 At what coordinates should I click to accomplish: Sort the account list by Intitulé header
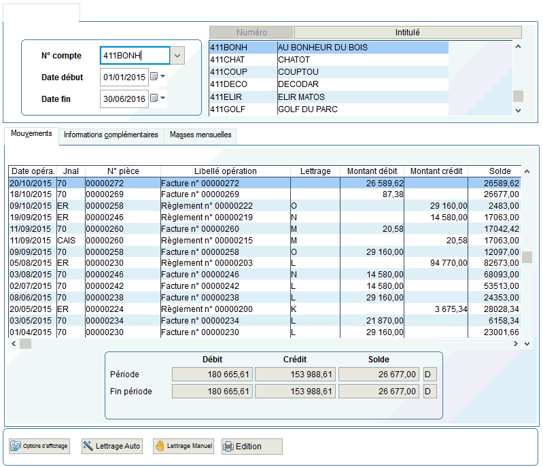point(407,32)
